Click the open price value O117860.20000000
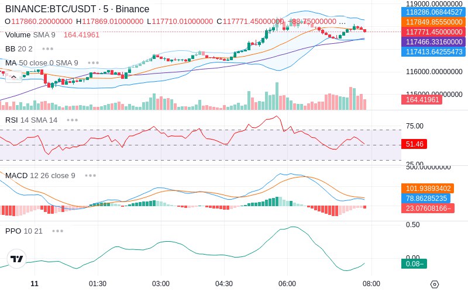This screenshot has height=292, width=468. (39, 22)
